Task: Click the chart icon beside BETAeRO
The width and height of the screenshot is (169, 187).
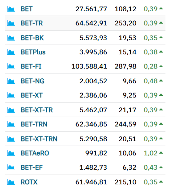Action: 11,153
